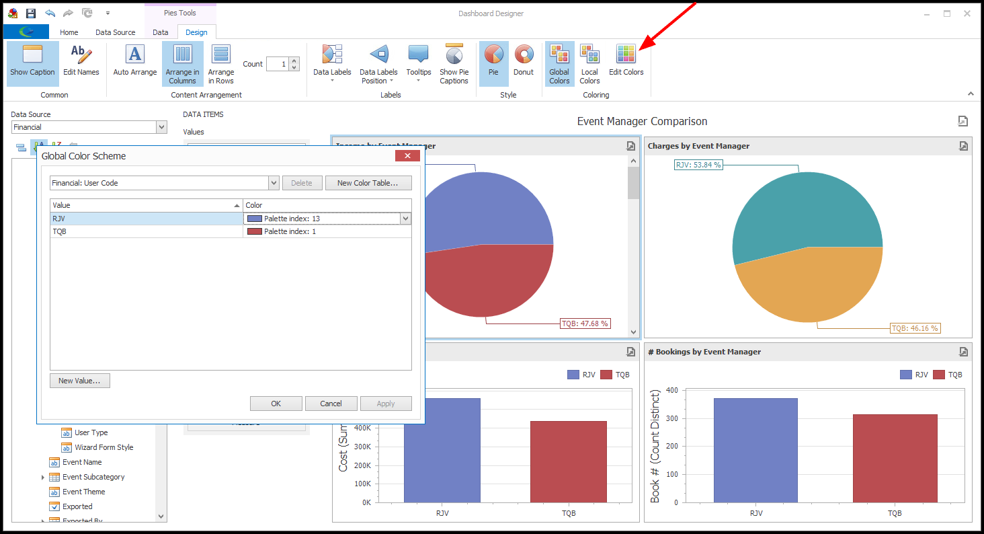Open the RJV palette index dropdown arrow

pos(405,219)
